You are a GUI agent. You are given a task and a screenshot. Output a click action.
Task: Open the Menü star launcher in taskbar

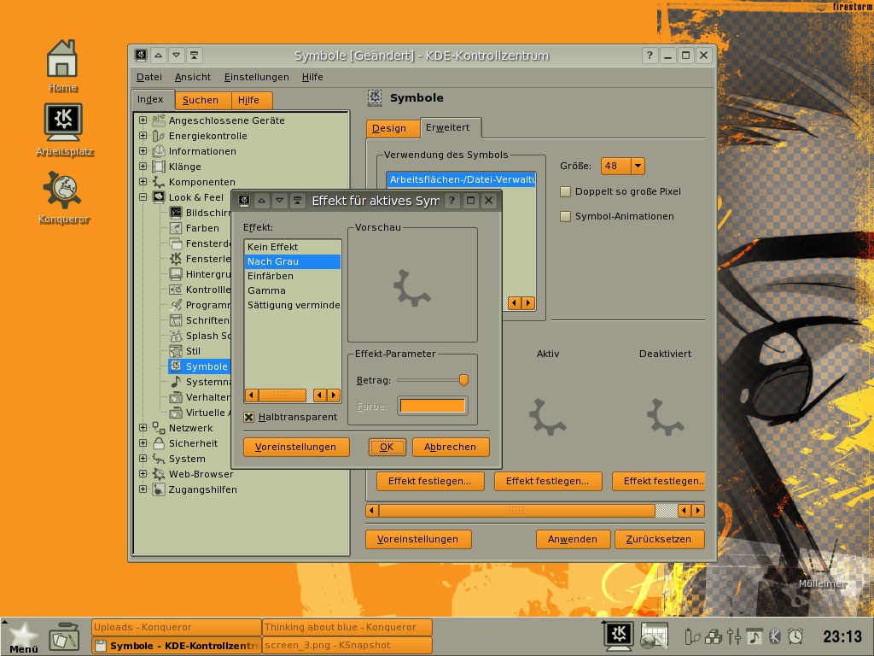[23, 637]
